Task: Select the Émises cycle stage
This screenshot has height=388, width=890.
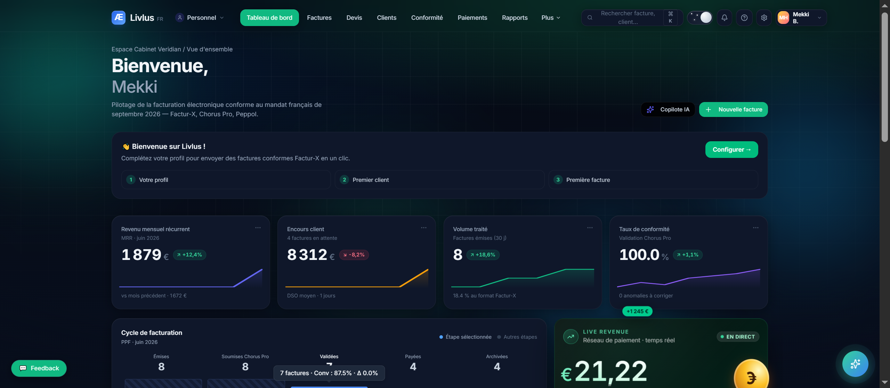Action: pos(161,363)
